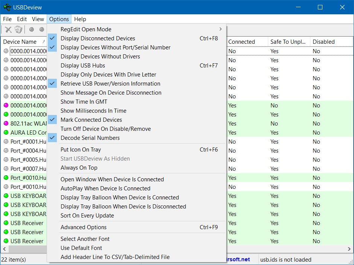Select the AURA LED Controller device name
This screenshot has height=265, width=354.
pyautogui.click(x=29, y=133)
